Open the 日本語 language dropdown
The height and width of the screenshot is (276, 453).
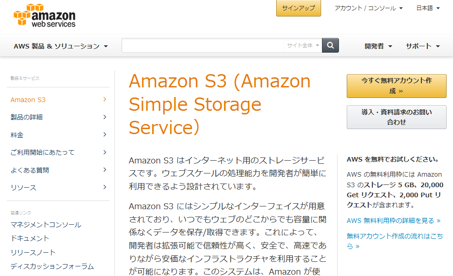[x=428, y=8]
